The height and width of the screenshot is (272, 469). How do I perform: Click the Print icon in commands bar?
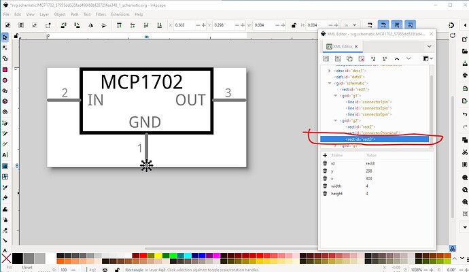(x=464, y=75)
